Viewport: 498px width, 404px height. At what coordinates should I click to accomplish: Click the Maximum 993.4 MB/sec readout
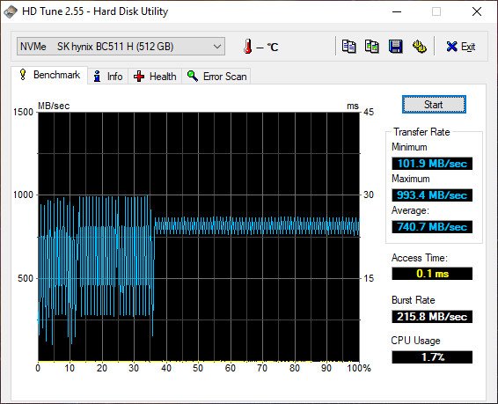tap(432, 195)
